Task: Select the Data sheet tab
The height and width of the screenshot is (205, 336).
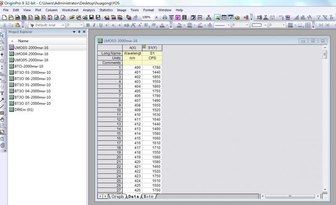Action: click(x=134, y=197)
